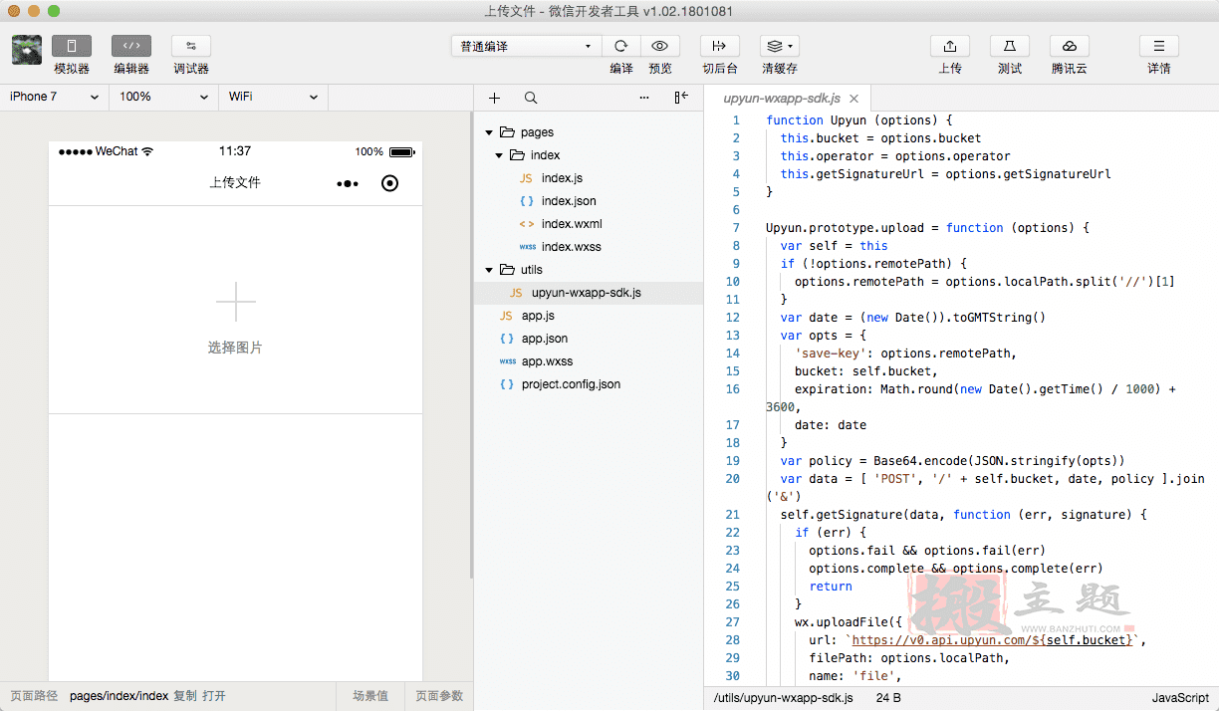Open the clear cache (清缓存) dropdown

click(780, 46)
